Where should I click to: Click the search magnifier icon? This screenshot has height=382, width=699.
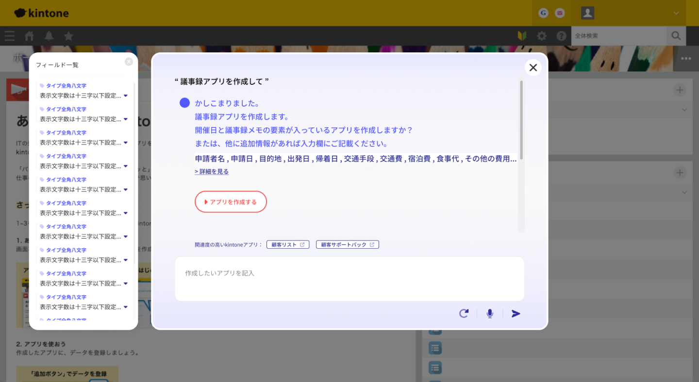[676, 36]
